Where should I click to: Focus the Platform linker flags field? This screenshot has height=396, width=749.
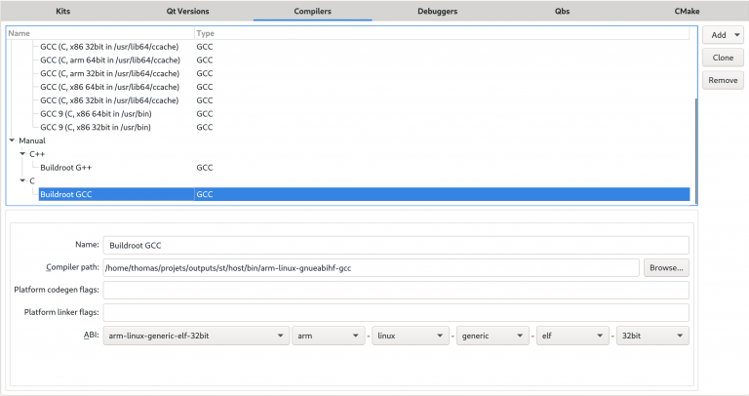pos(396,312)
